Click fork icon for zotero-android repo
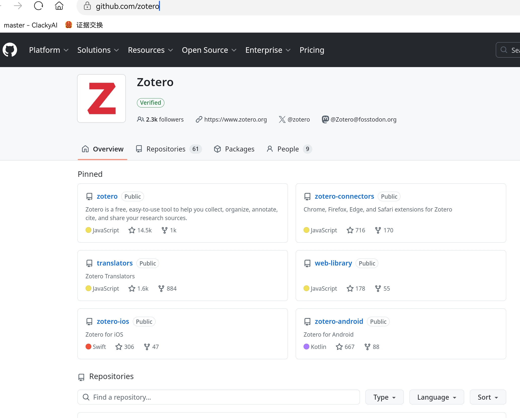 coord(367,347)
